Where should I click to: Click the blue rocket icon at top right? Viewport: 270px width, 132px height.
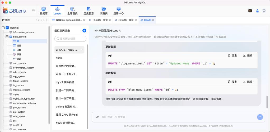tap(257, 11)
